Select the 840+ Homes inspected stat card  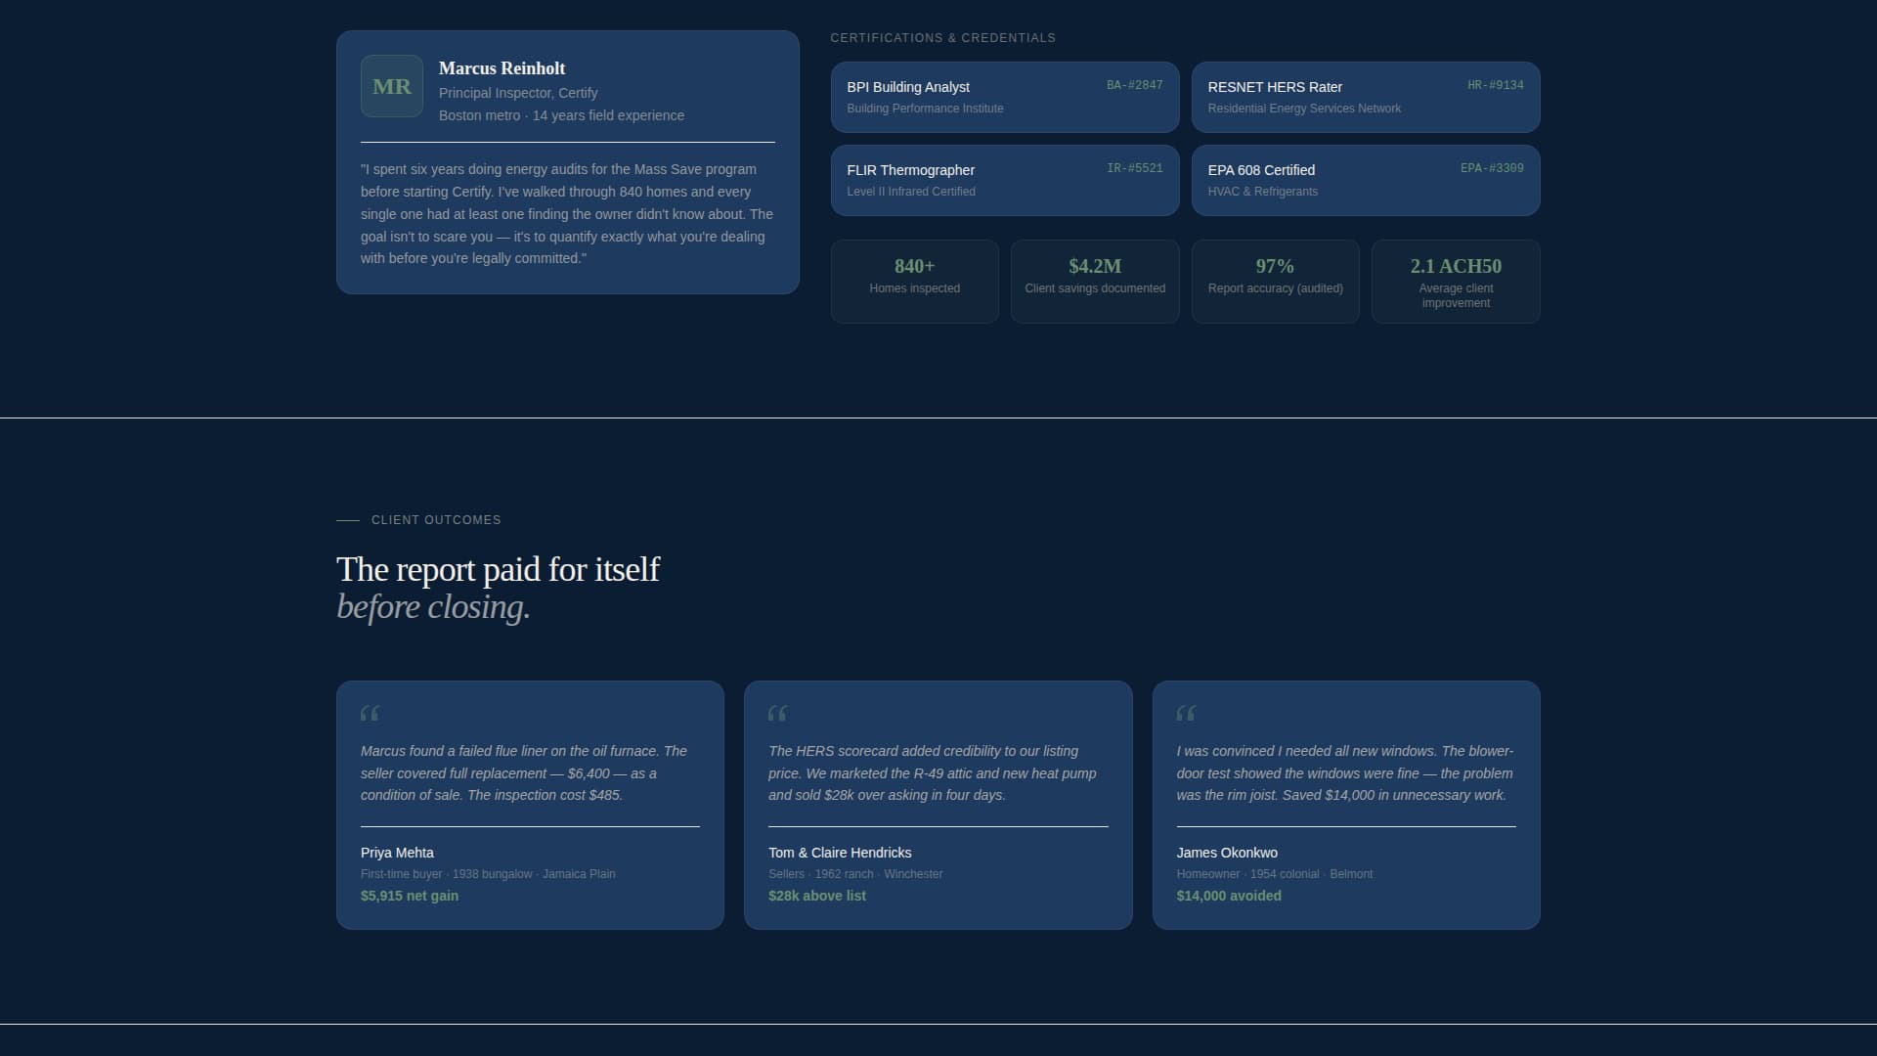[x=914, y=282]
